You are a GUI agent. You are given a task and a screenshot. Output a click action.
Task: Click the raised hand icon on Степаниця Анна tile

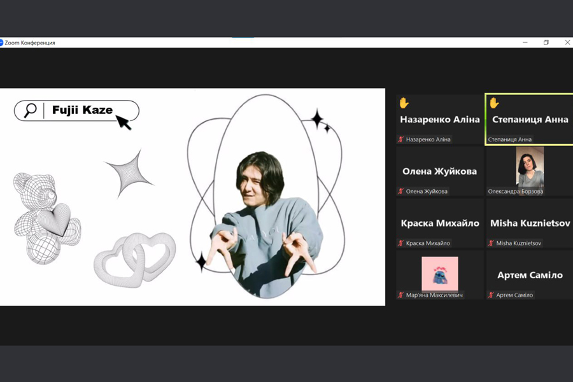[494, 103]
